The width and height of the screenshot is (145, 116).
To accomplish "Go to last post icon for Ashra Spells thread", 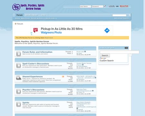I will click(x=95, y=78).
